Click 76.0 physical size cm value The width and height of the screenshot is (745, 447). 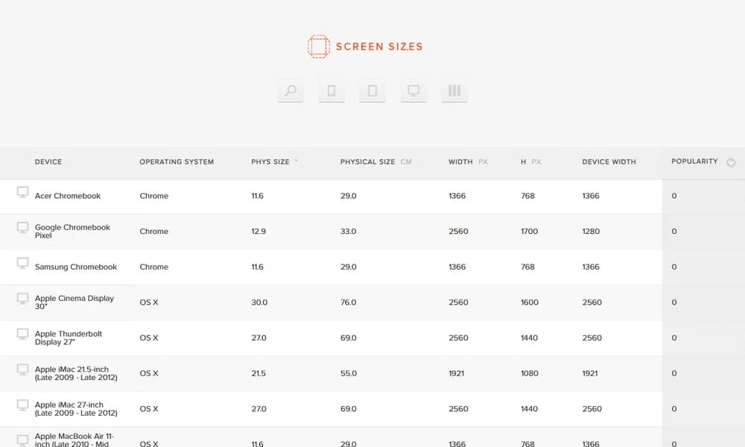coord(348,302)
